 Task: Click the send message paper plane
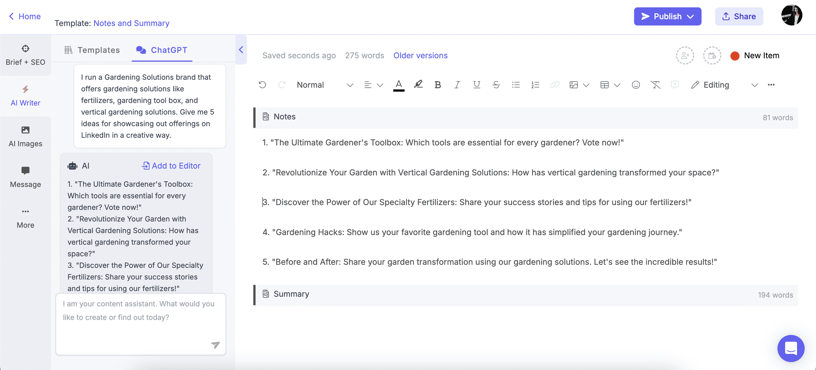coord(215,345)
